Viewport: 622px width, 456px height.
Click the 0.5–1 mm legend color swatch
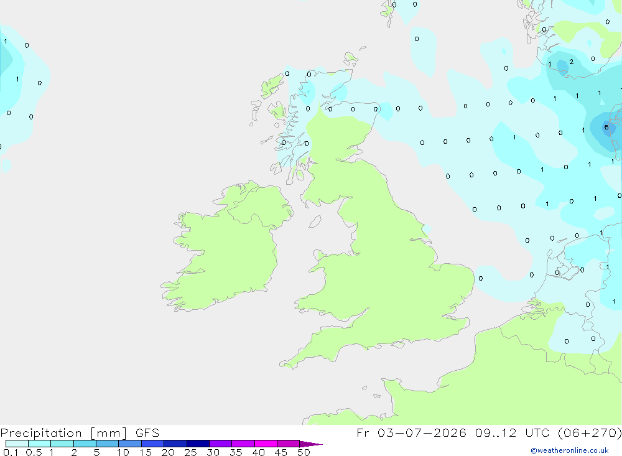tap(40, 444)
